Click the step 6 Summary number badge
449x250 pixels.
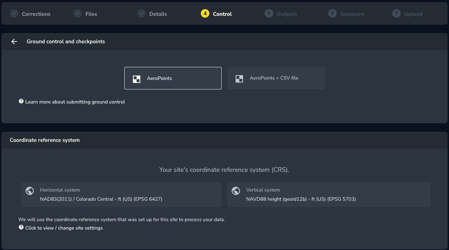tap(333, 13)
